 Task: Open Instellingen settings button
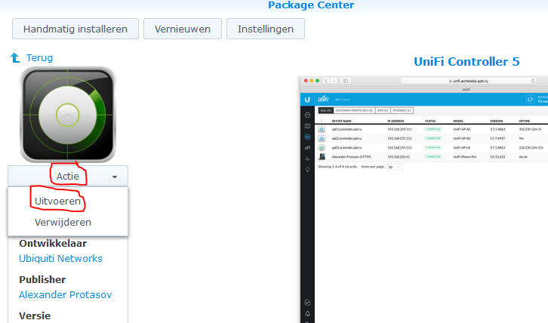click(x=266, y=29)
